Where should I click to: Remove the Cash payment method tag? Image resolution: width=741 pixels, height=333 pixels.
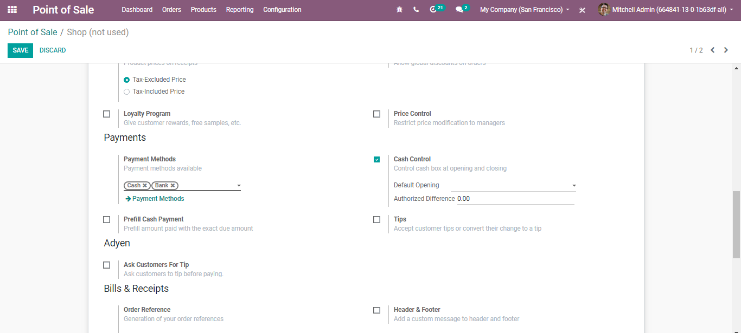[145, 186]
